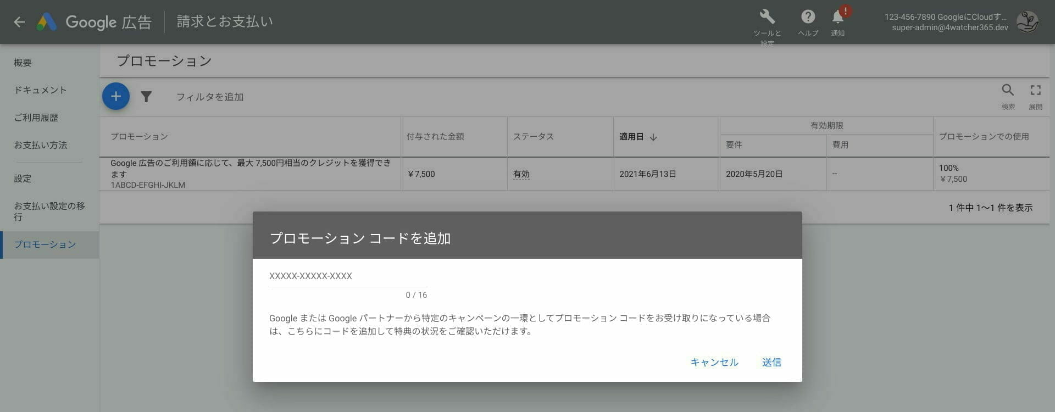Open ドキュメント in the sidebar

point(41,90)
